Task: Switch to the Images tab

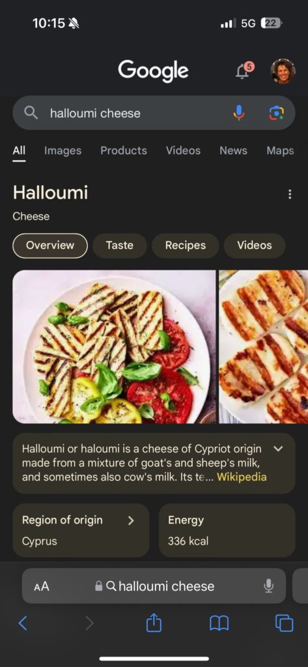Action: point(63,150)
